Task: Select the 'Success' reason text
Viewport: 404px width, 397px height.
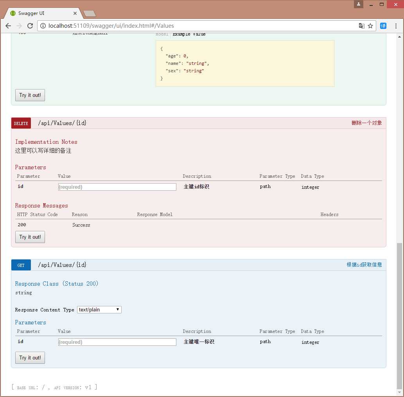Action: (81, 225)
